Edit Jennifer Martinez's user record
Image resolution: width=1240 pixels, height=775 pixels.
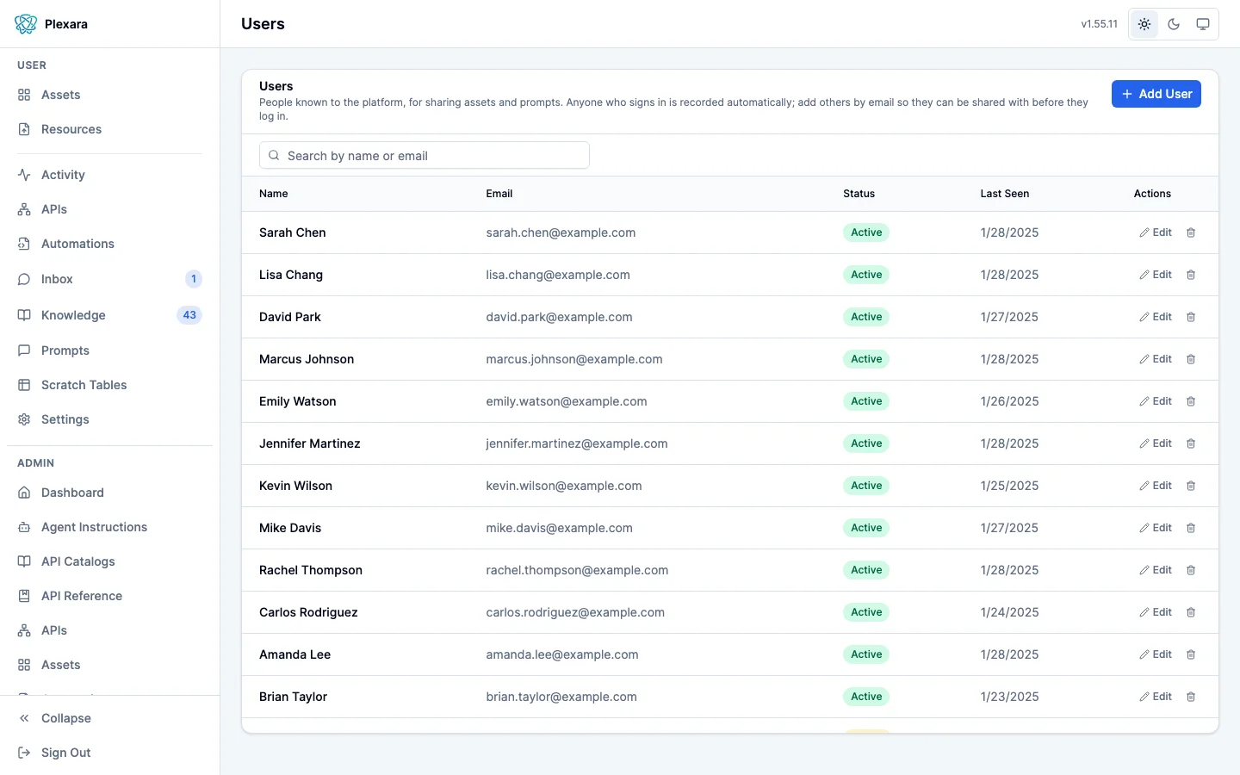click(1156, 443)
